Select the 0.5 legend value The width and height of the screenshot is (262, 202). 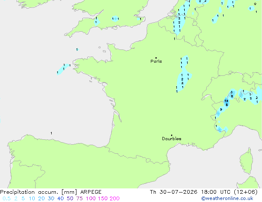(7, 199)
